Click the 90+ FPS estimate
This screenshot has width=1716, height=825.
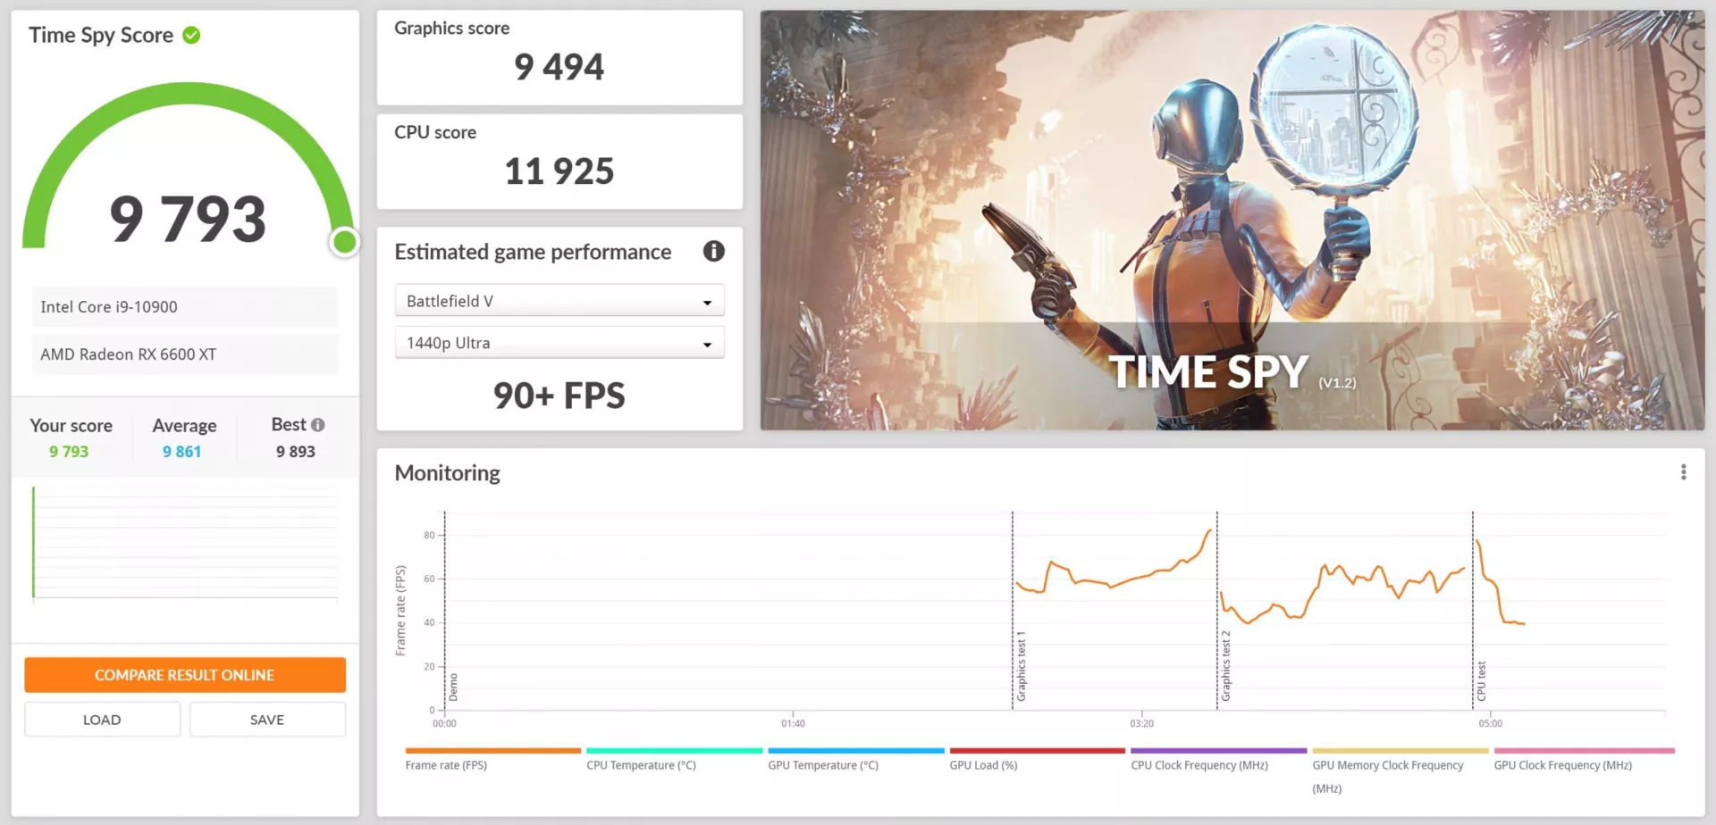[559, 396]
